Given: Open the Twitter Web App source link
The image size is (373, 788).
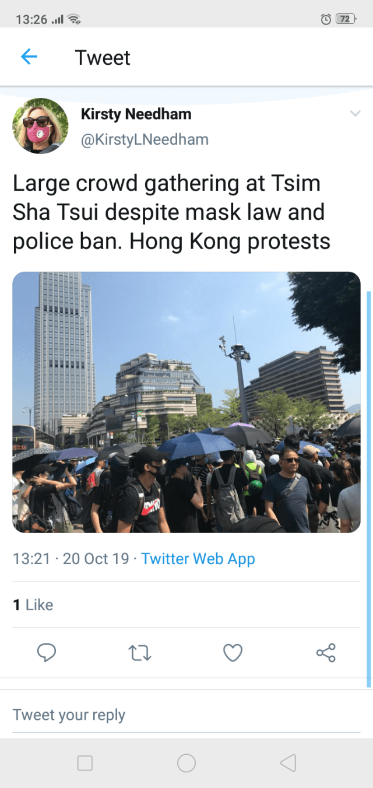Looking at the screenshot, I should point(198,559).
